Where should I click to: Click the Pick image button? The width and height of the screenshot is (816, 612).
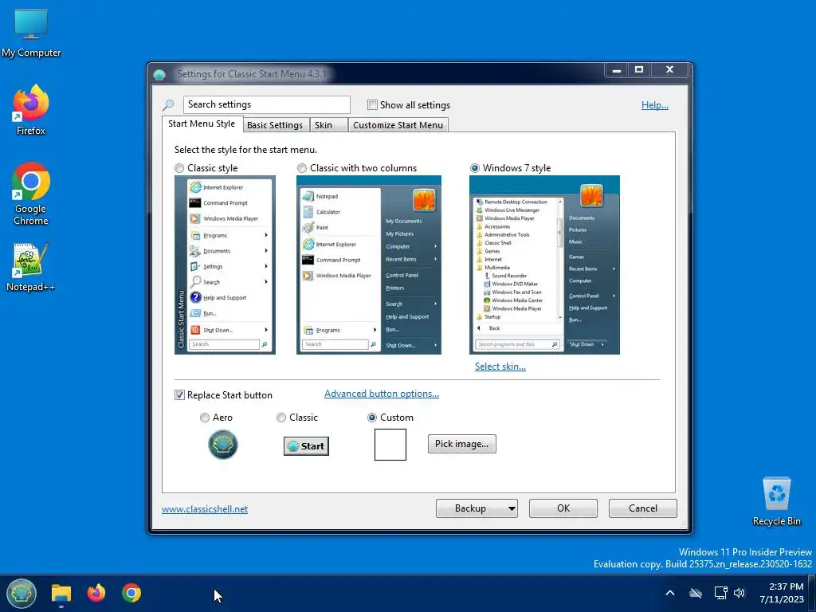pos(461,444)
